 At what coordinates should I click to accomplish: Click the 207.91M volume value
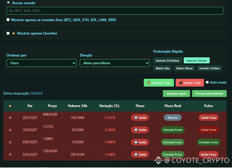coord(77,155)
